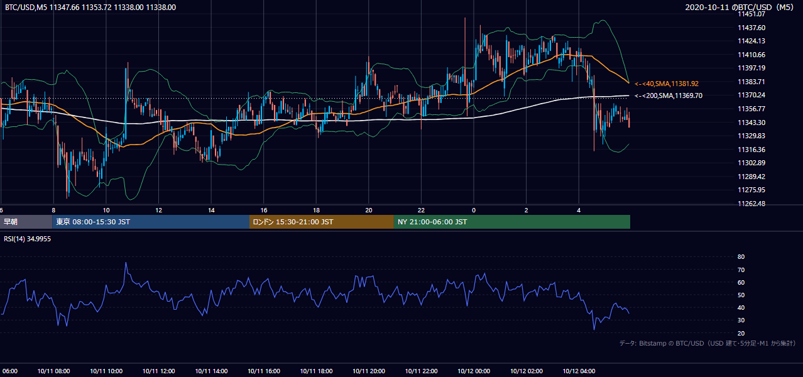Click hour label 22 under the price chart
803x377 pixels.
[422, 210]
